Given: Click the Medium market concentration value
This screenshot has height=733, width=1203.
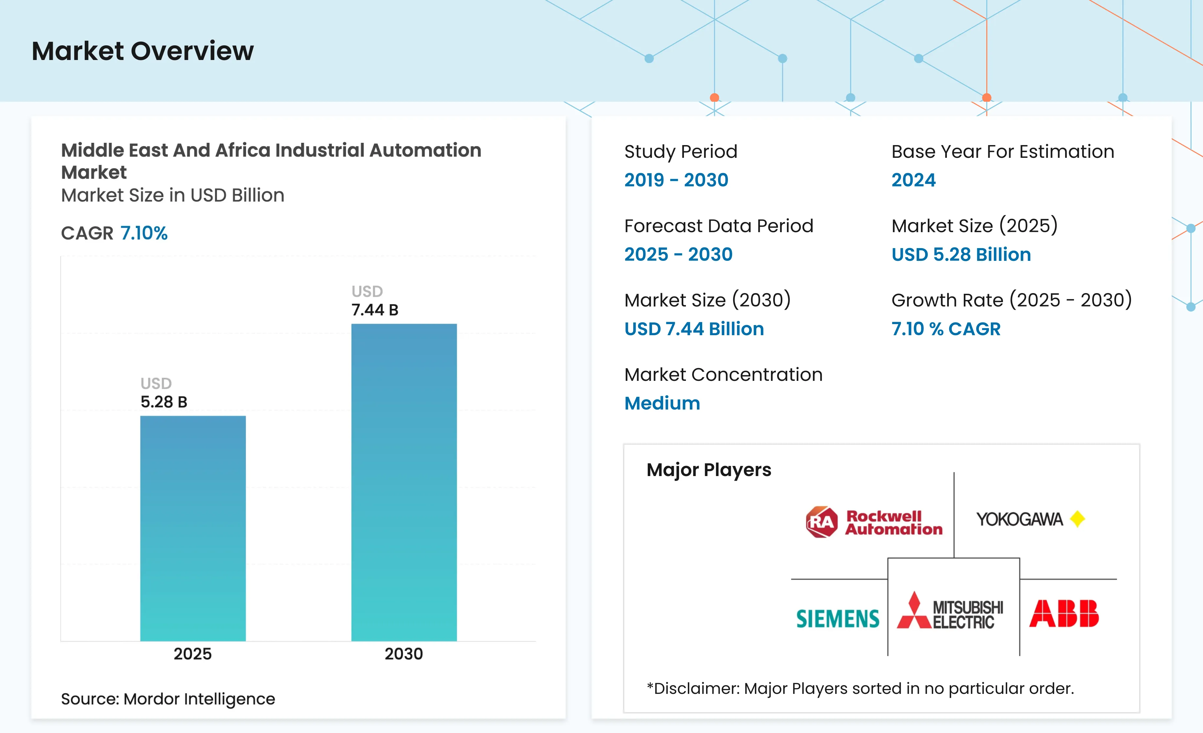Looking at the screenshot, I should click(662, 403).
